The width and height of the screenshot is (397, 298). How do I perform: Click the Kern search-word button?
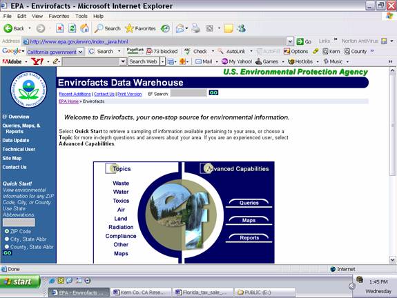pyautogui.click(x=331, y=51)
